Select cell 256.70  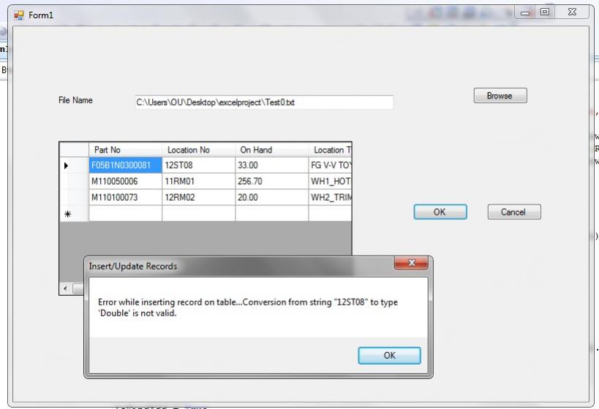[272, 181]
